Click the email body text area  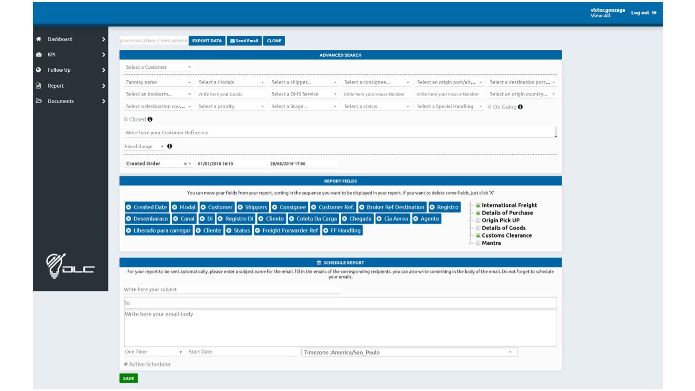tap(340, 328)
